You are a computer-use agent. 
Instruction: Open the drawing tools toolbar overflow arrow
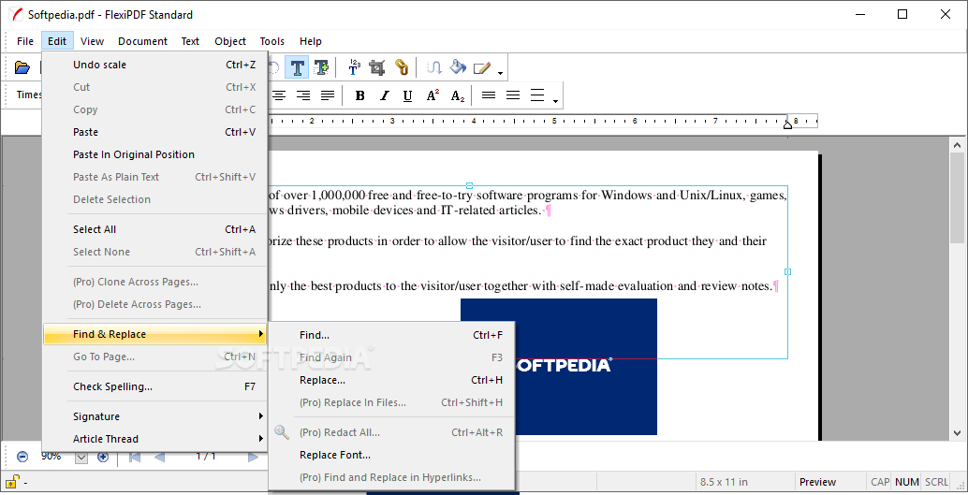tap(500, 73)
